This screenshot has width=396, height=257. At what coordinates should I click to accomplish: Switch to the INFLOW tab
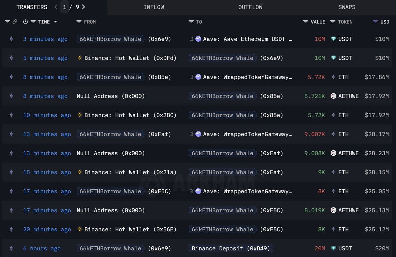[154, 7]
